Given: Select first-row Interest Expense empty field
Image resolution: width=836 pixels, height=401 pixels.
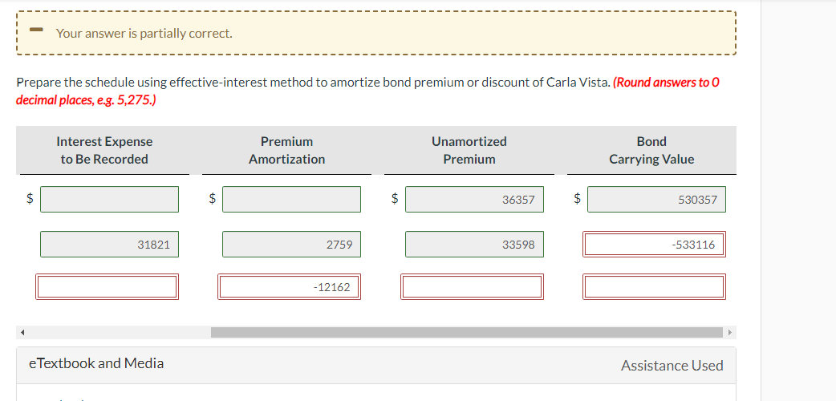Looking at the screenshot, I should [109, 200].
